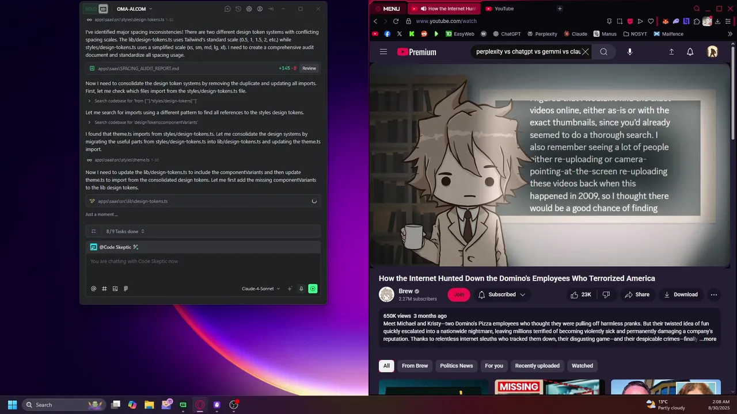
Task: Click the green stop generation button
Action: pos(313,289)
